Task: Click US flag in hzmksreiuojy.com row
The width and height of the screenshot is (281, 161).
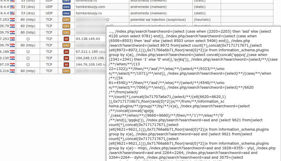Action: 12,7
